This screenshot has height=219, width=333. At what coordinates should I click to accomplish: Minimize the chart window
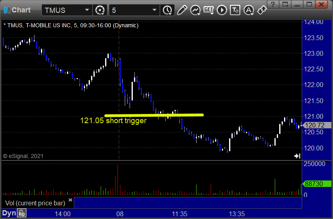[297, 4]
